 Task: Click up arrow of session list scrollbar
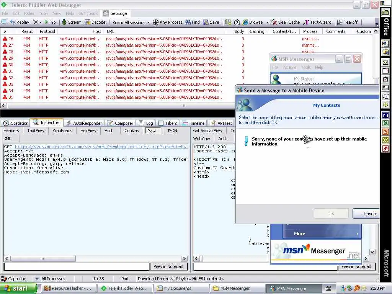(x=376, y=31)
